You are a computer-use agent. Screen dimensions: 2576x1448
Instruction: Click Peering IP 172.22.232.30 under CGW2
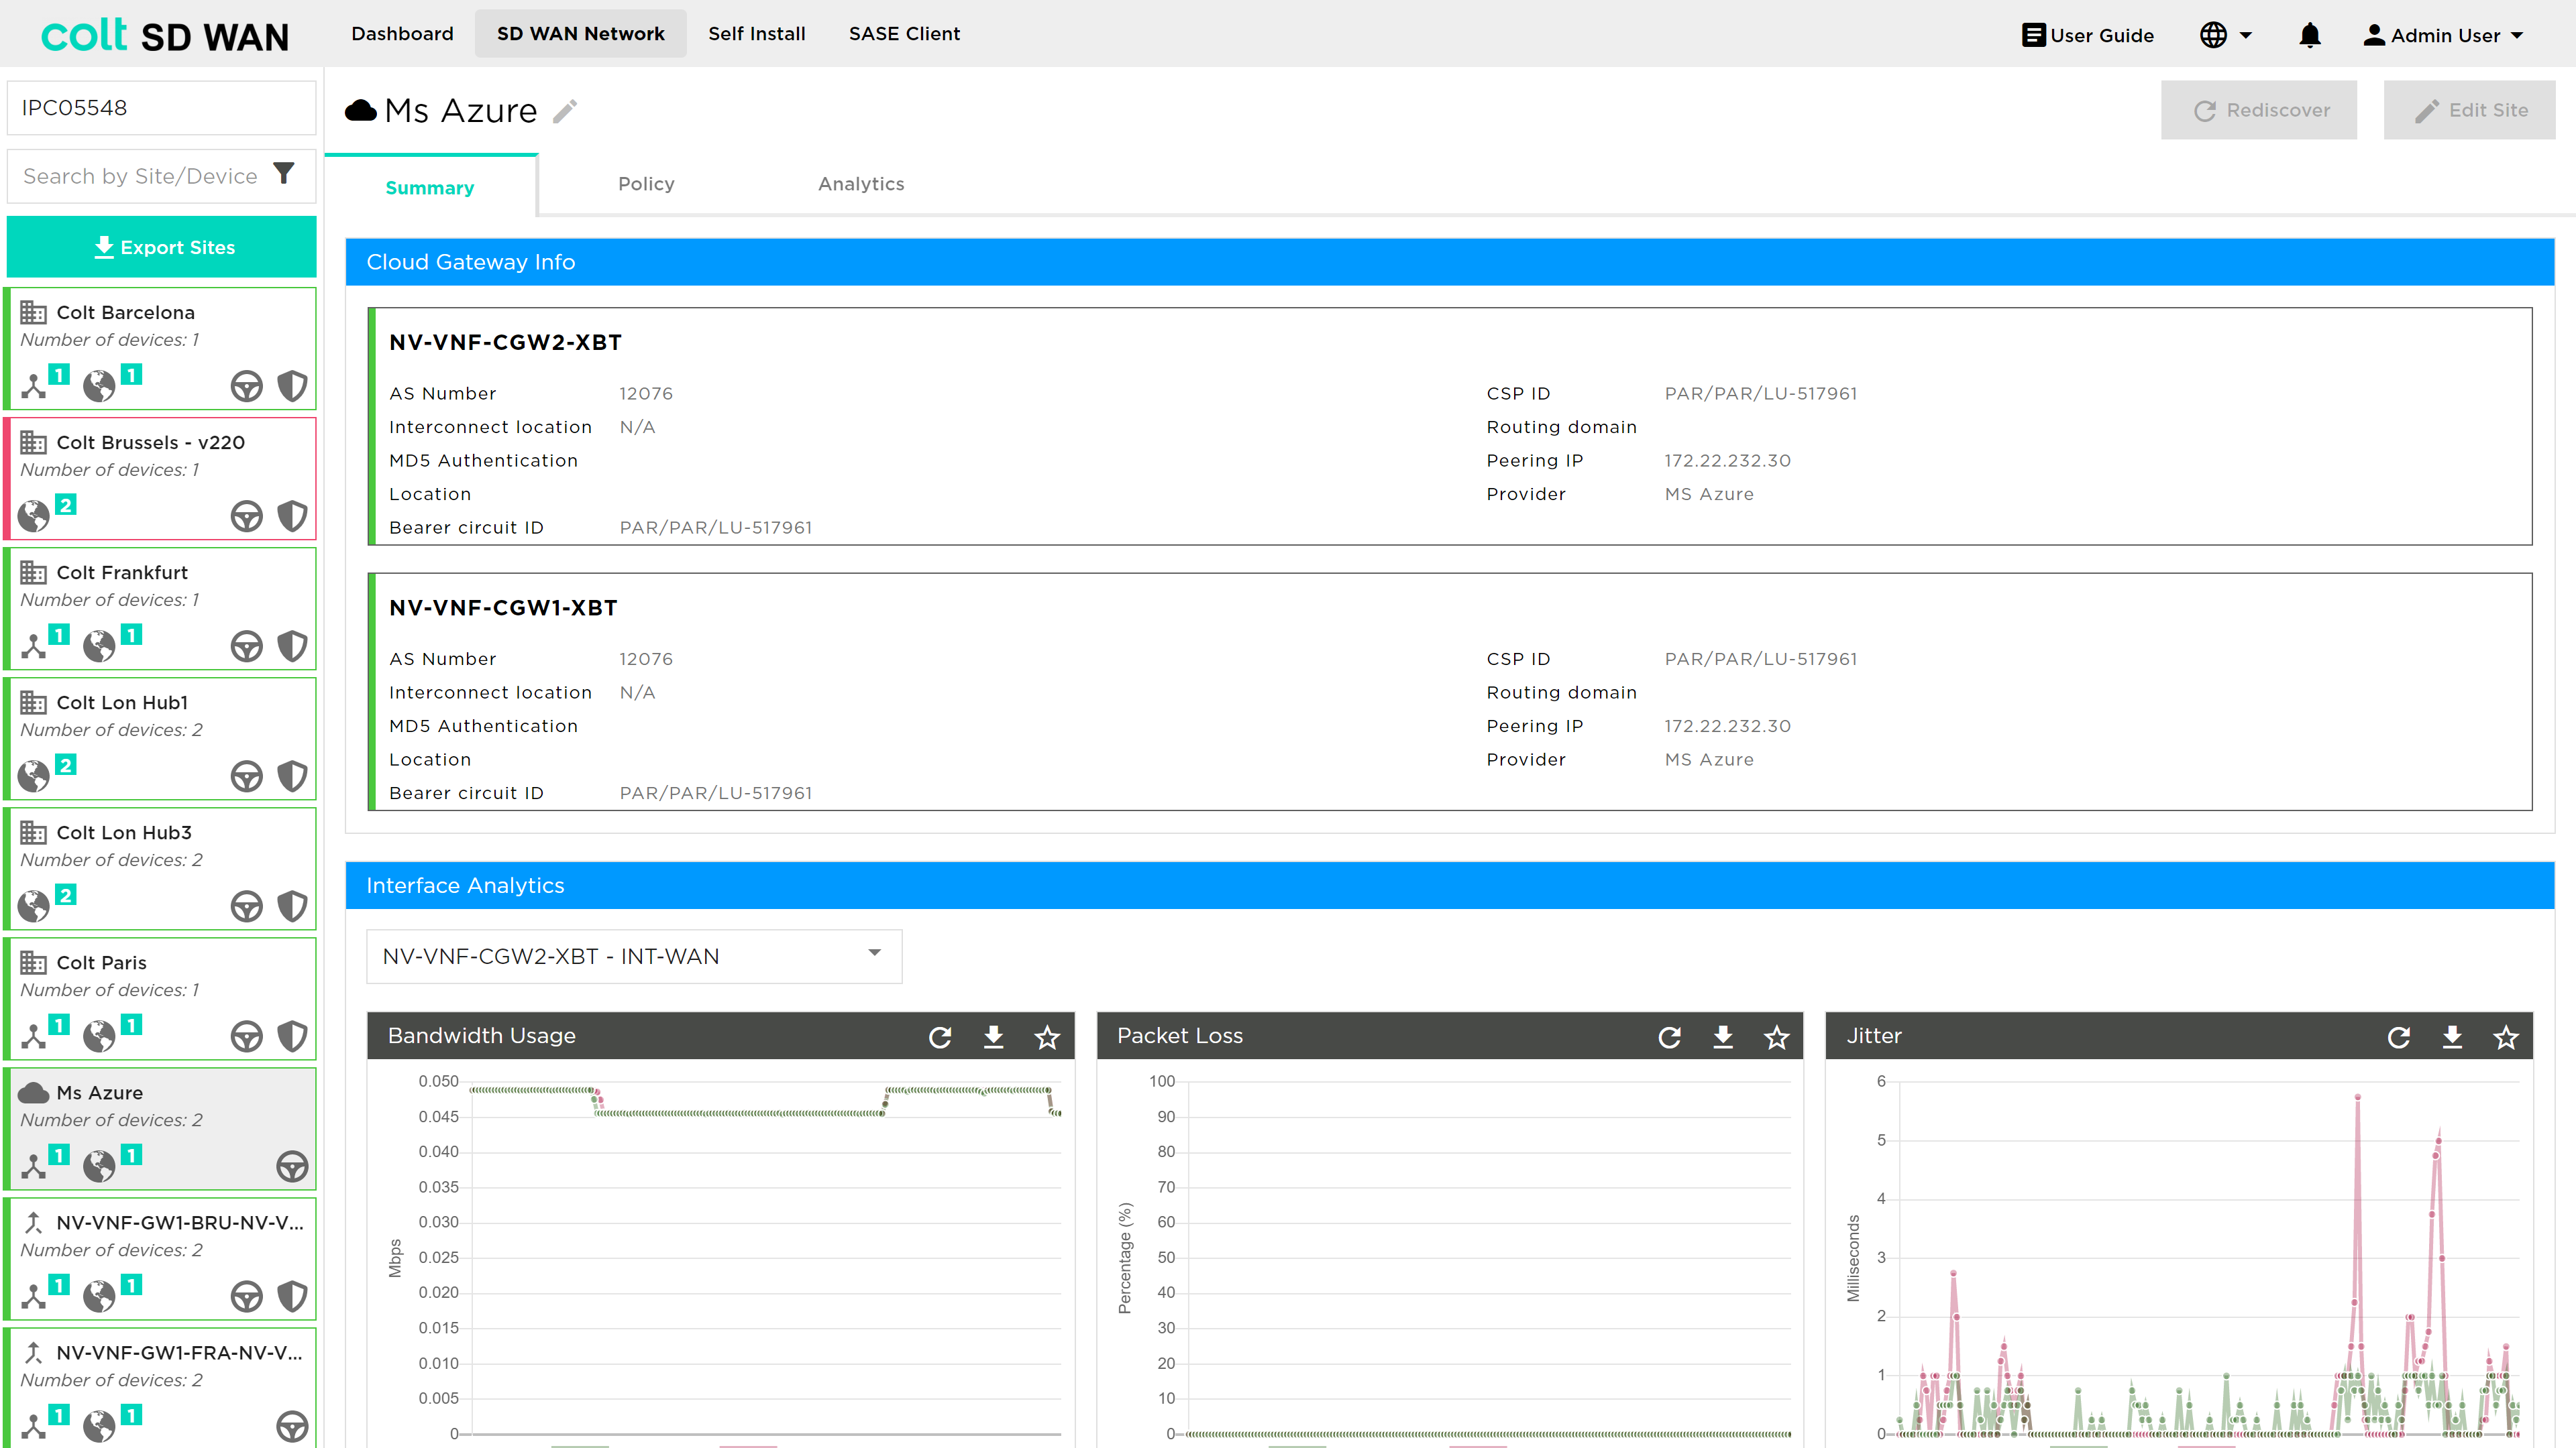click(1727, 461)
